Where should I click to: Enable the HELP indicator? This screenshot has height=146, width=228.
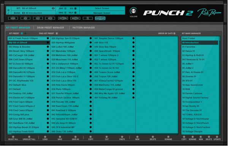pyautogui.click(x=75, y=13)
